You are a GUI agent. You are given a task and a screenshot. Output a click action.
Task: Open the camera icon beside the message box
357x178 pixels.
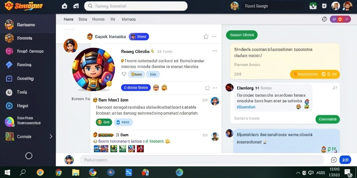pyautogui.click(x=334, y=160)
